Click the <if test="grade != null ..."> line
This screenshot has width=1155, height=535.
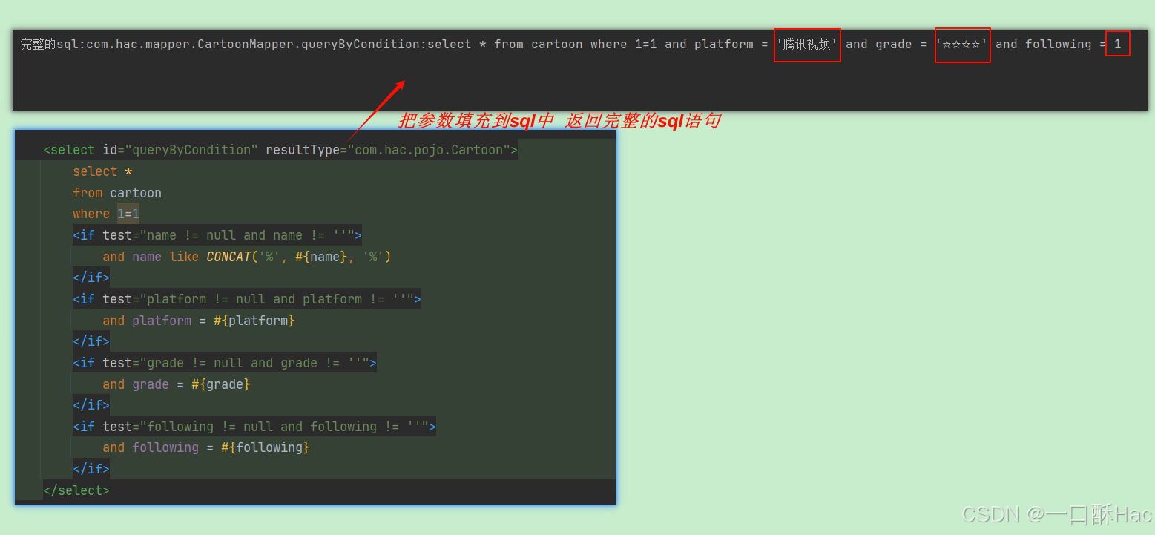[x=225, y=363]
